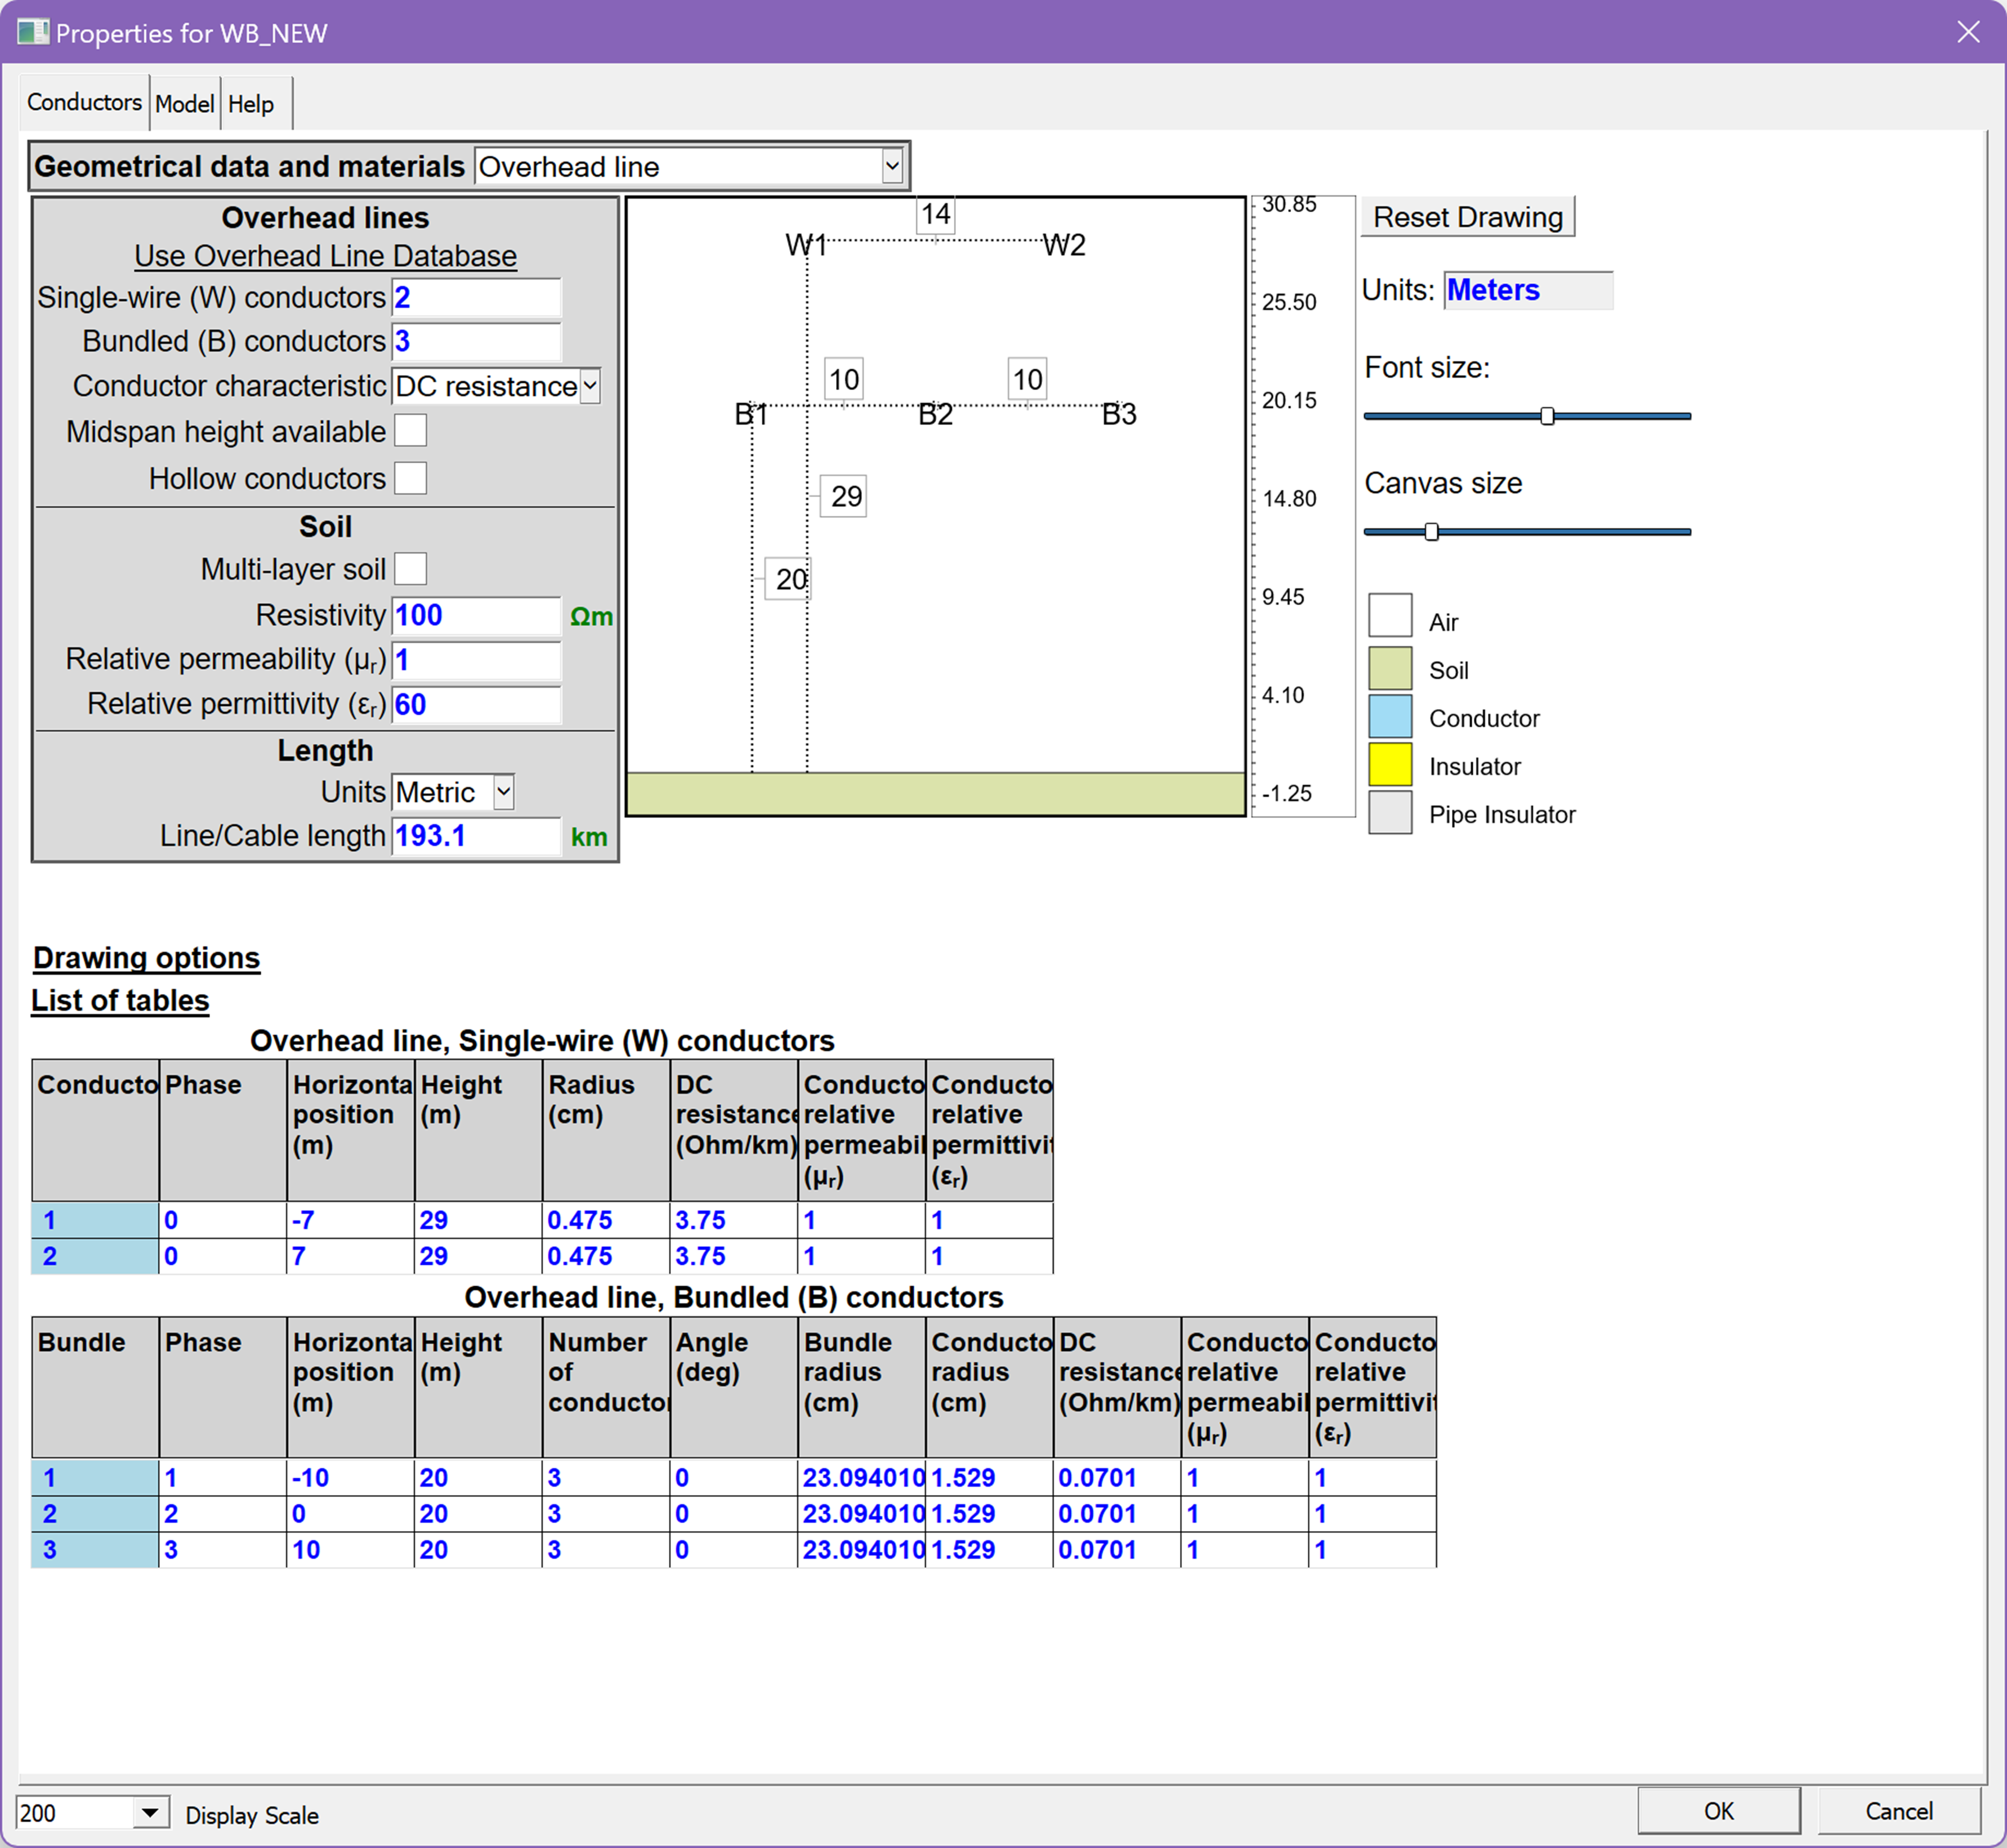Click the W2 conductor in the drawing
Image resolution: width=2007 pixels, height=1848 pixels.
1063,245
